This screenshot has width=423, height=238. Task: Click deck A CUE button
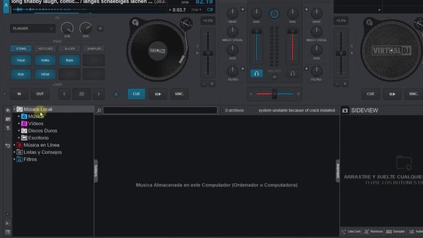click(x=136, y=94)
